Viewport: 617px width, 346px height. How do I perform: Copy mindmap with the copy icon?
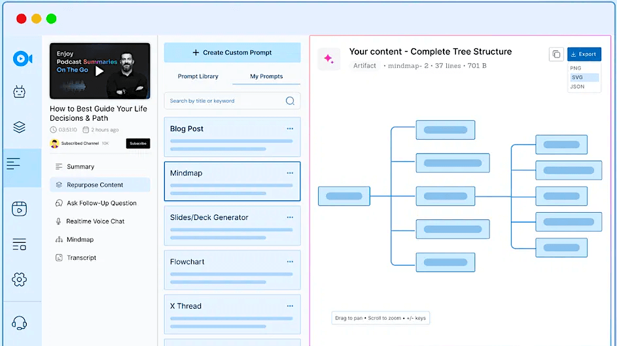click(556, 55)
